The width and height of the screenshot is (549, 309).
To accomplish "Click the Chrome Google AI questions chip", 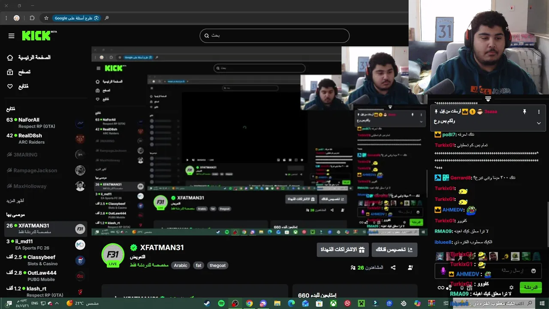I will point(77,18).
